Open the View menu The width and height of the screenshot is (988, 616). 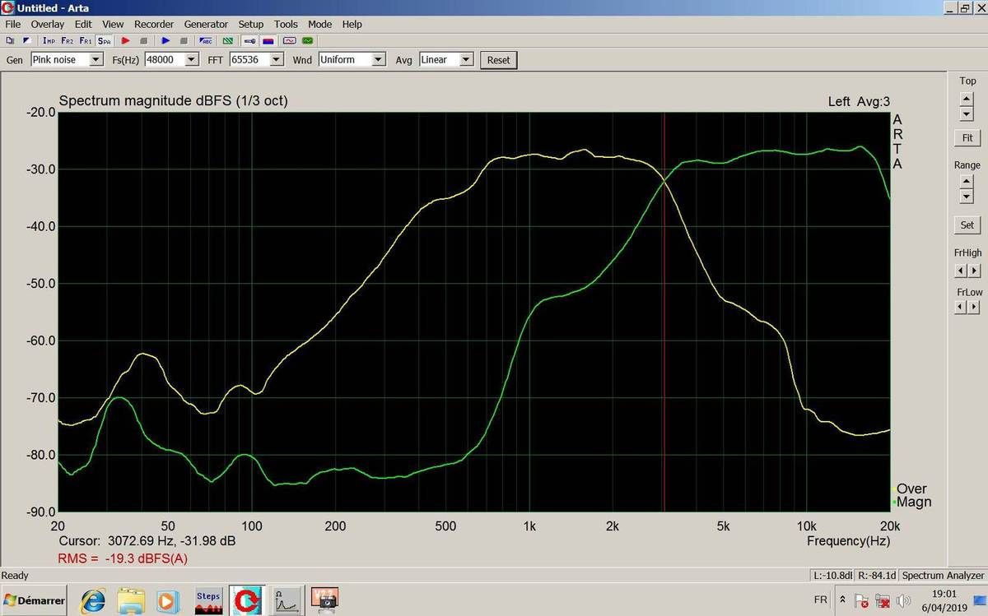113,24
